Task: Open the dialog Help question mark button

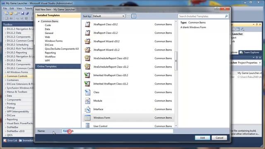Action: 217,9
